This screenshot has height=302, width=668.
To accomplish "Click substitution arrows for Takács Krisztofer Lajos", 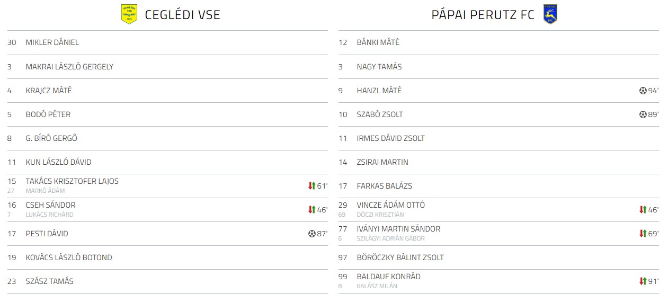I will pos(311,186).
